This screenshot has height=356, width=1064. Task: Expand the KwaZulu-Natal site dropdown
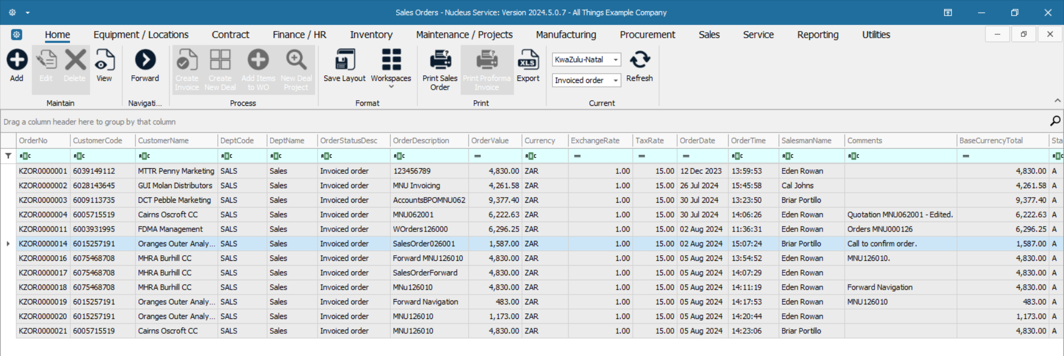tap(615, 60)
